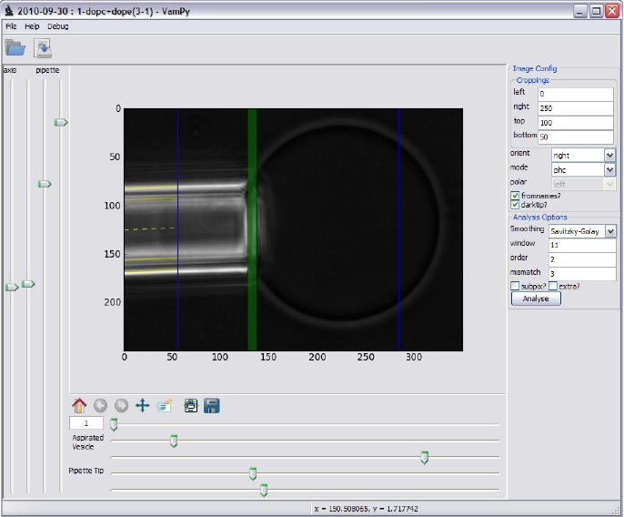This screenshot has height=517, width=624.
Task: Click the lower Pipette Tip slider handle
Action: click(264, 491)
